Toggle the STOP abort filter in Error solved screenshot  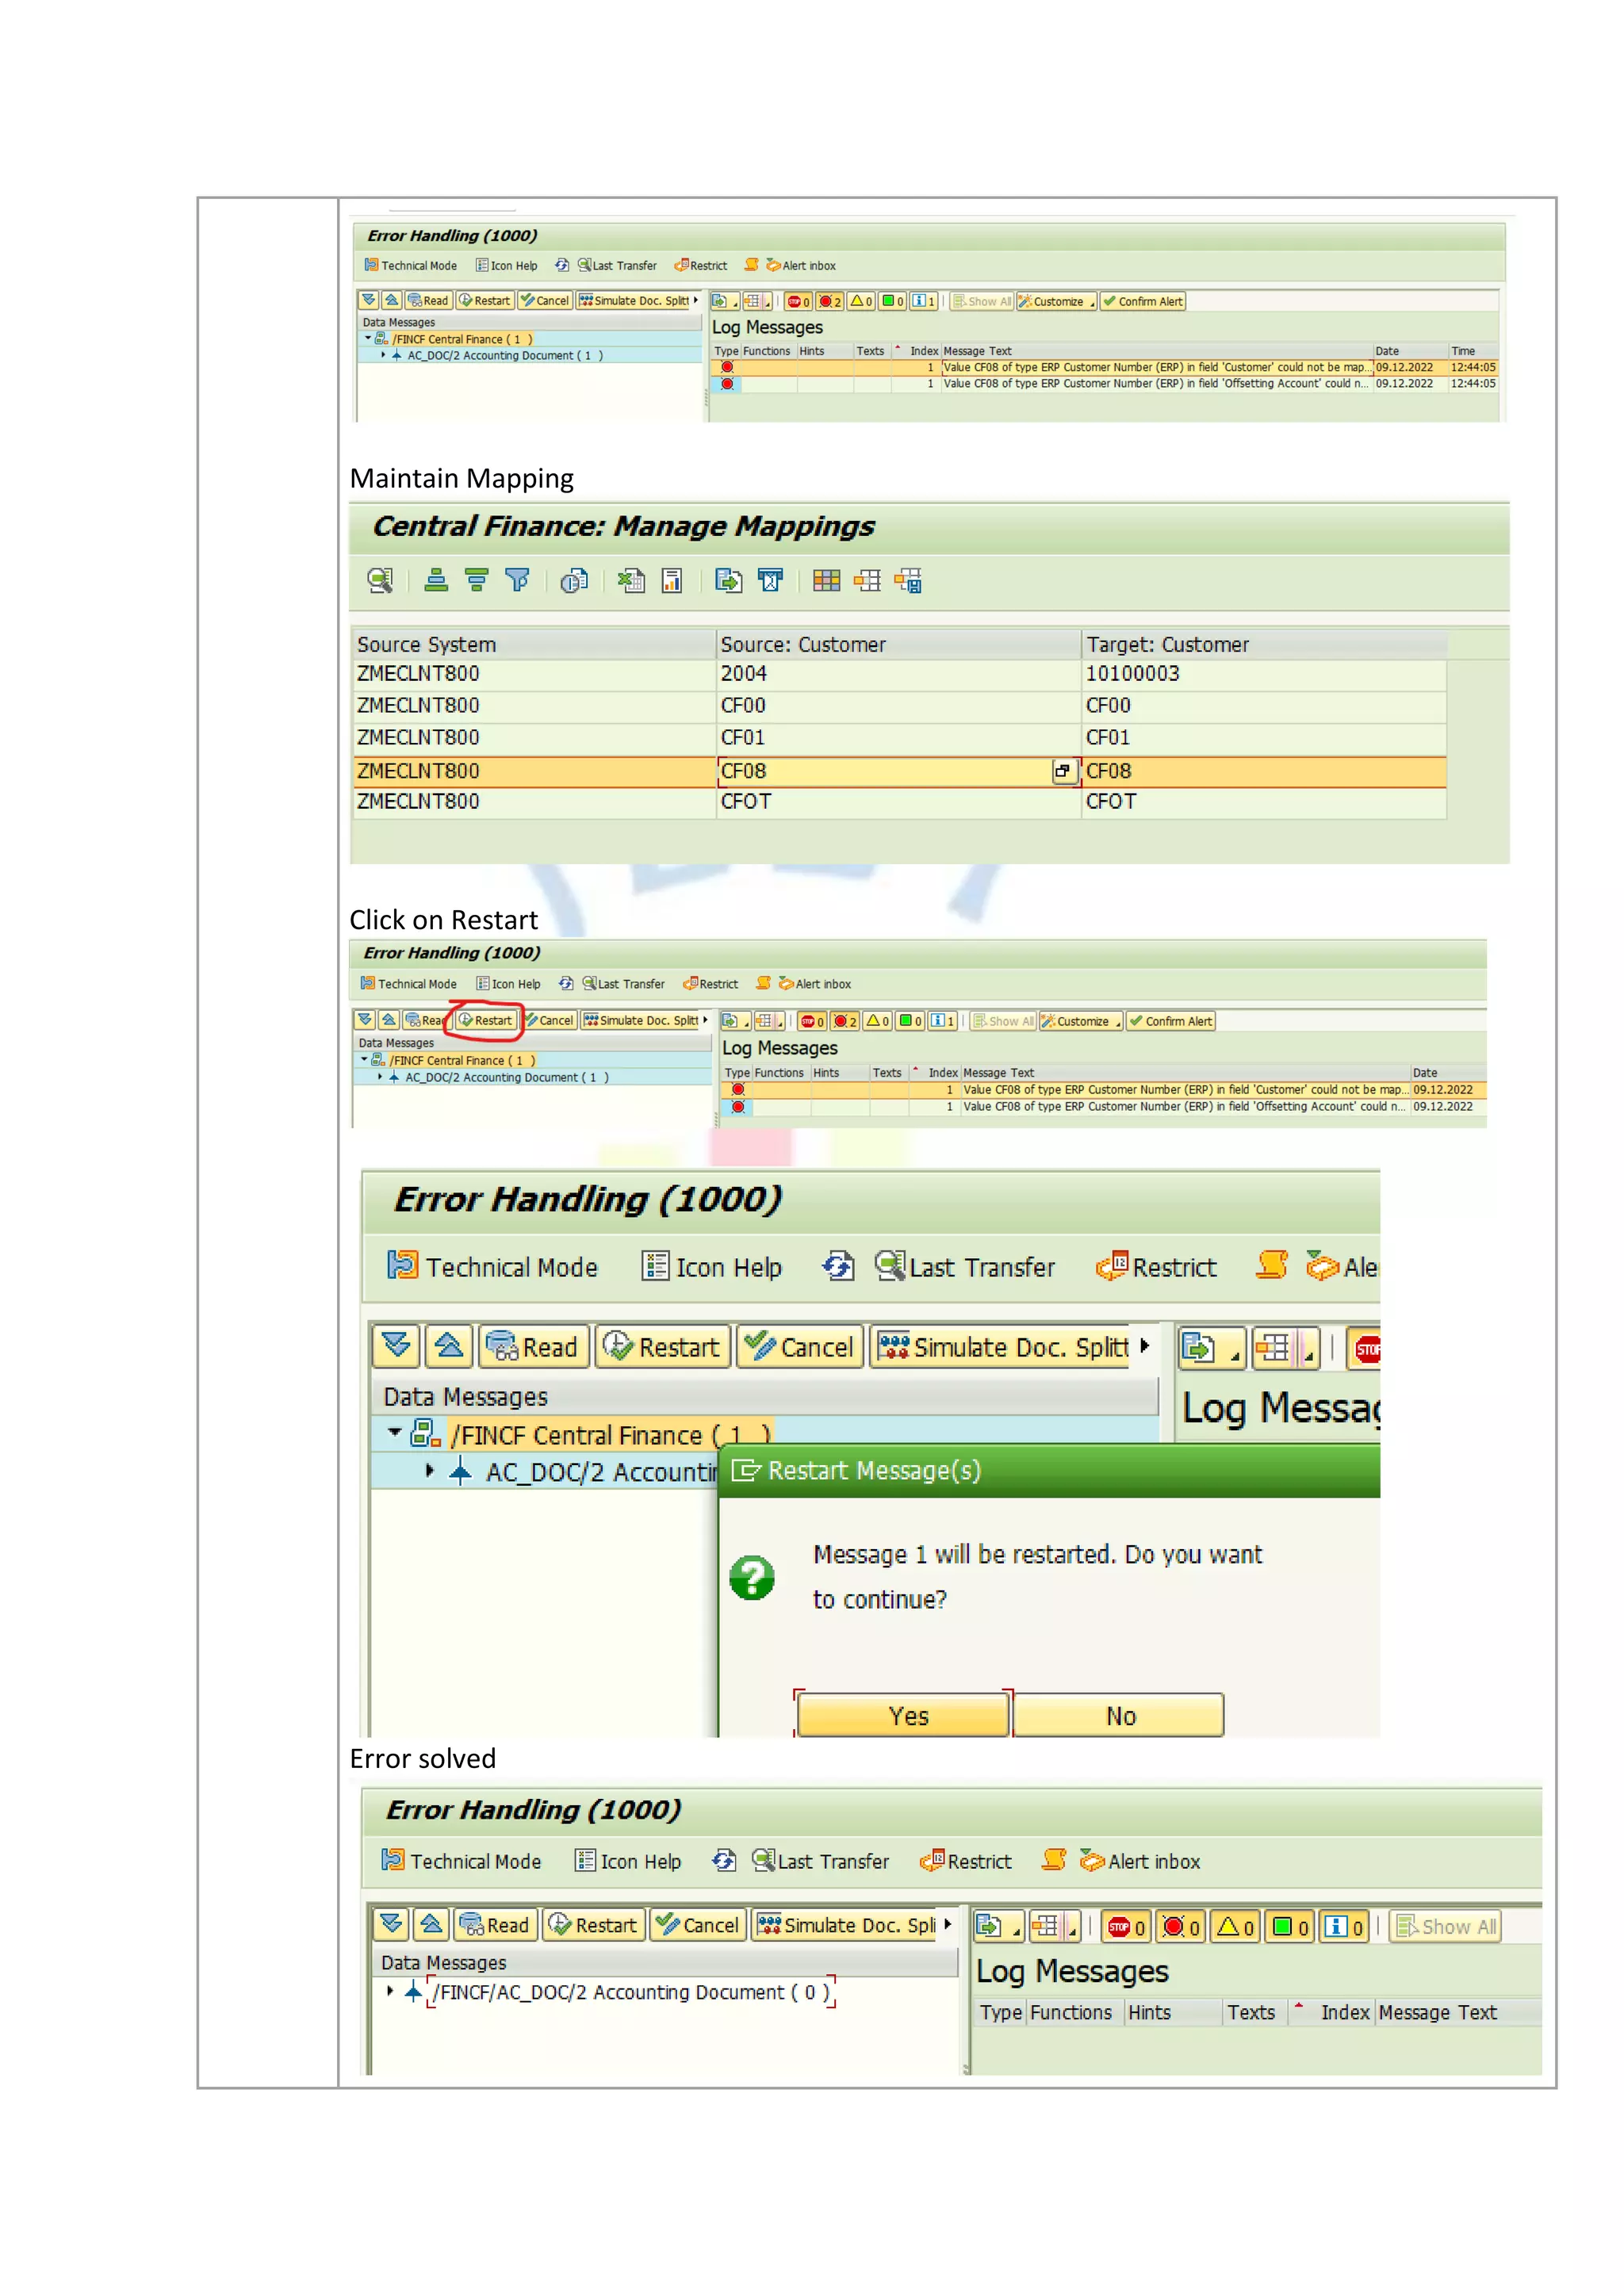(1126, 1926)
